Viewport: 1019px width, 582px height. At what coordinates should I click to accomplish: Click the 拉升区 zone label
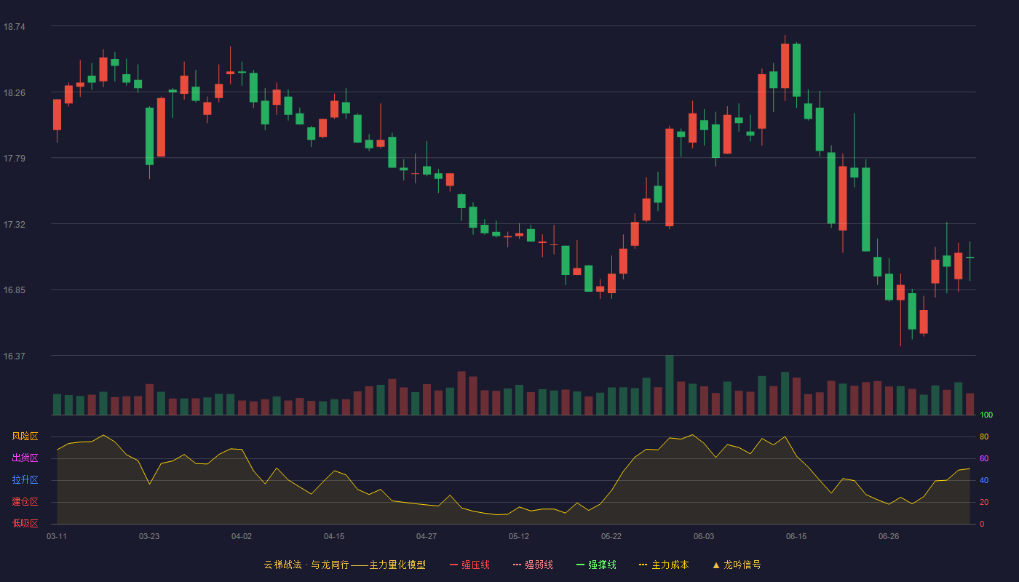(25, 480)
